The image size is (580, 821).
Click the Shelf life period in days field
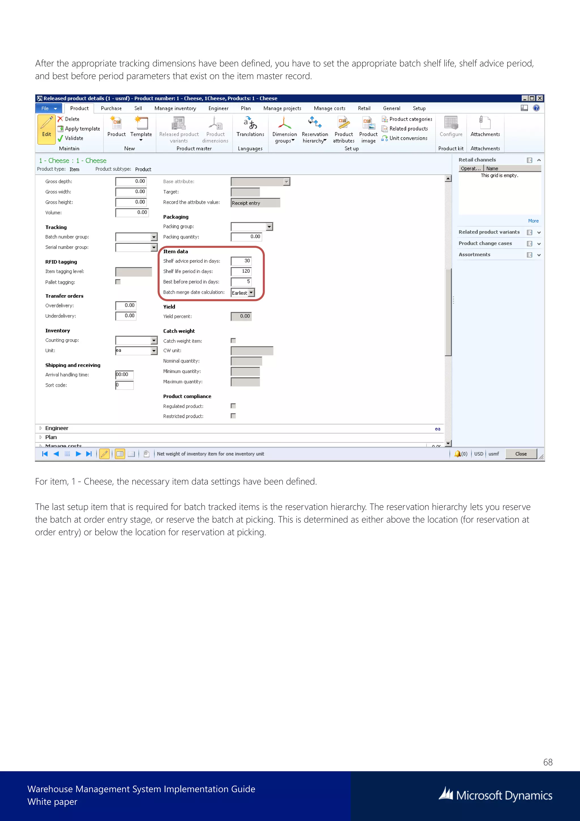point(241,271)
